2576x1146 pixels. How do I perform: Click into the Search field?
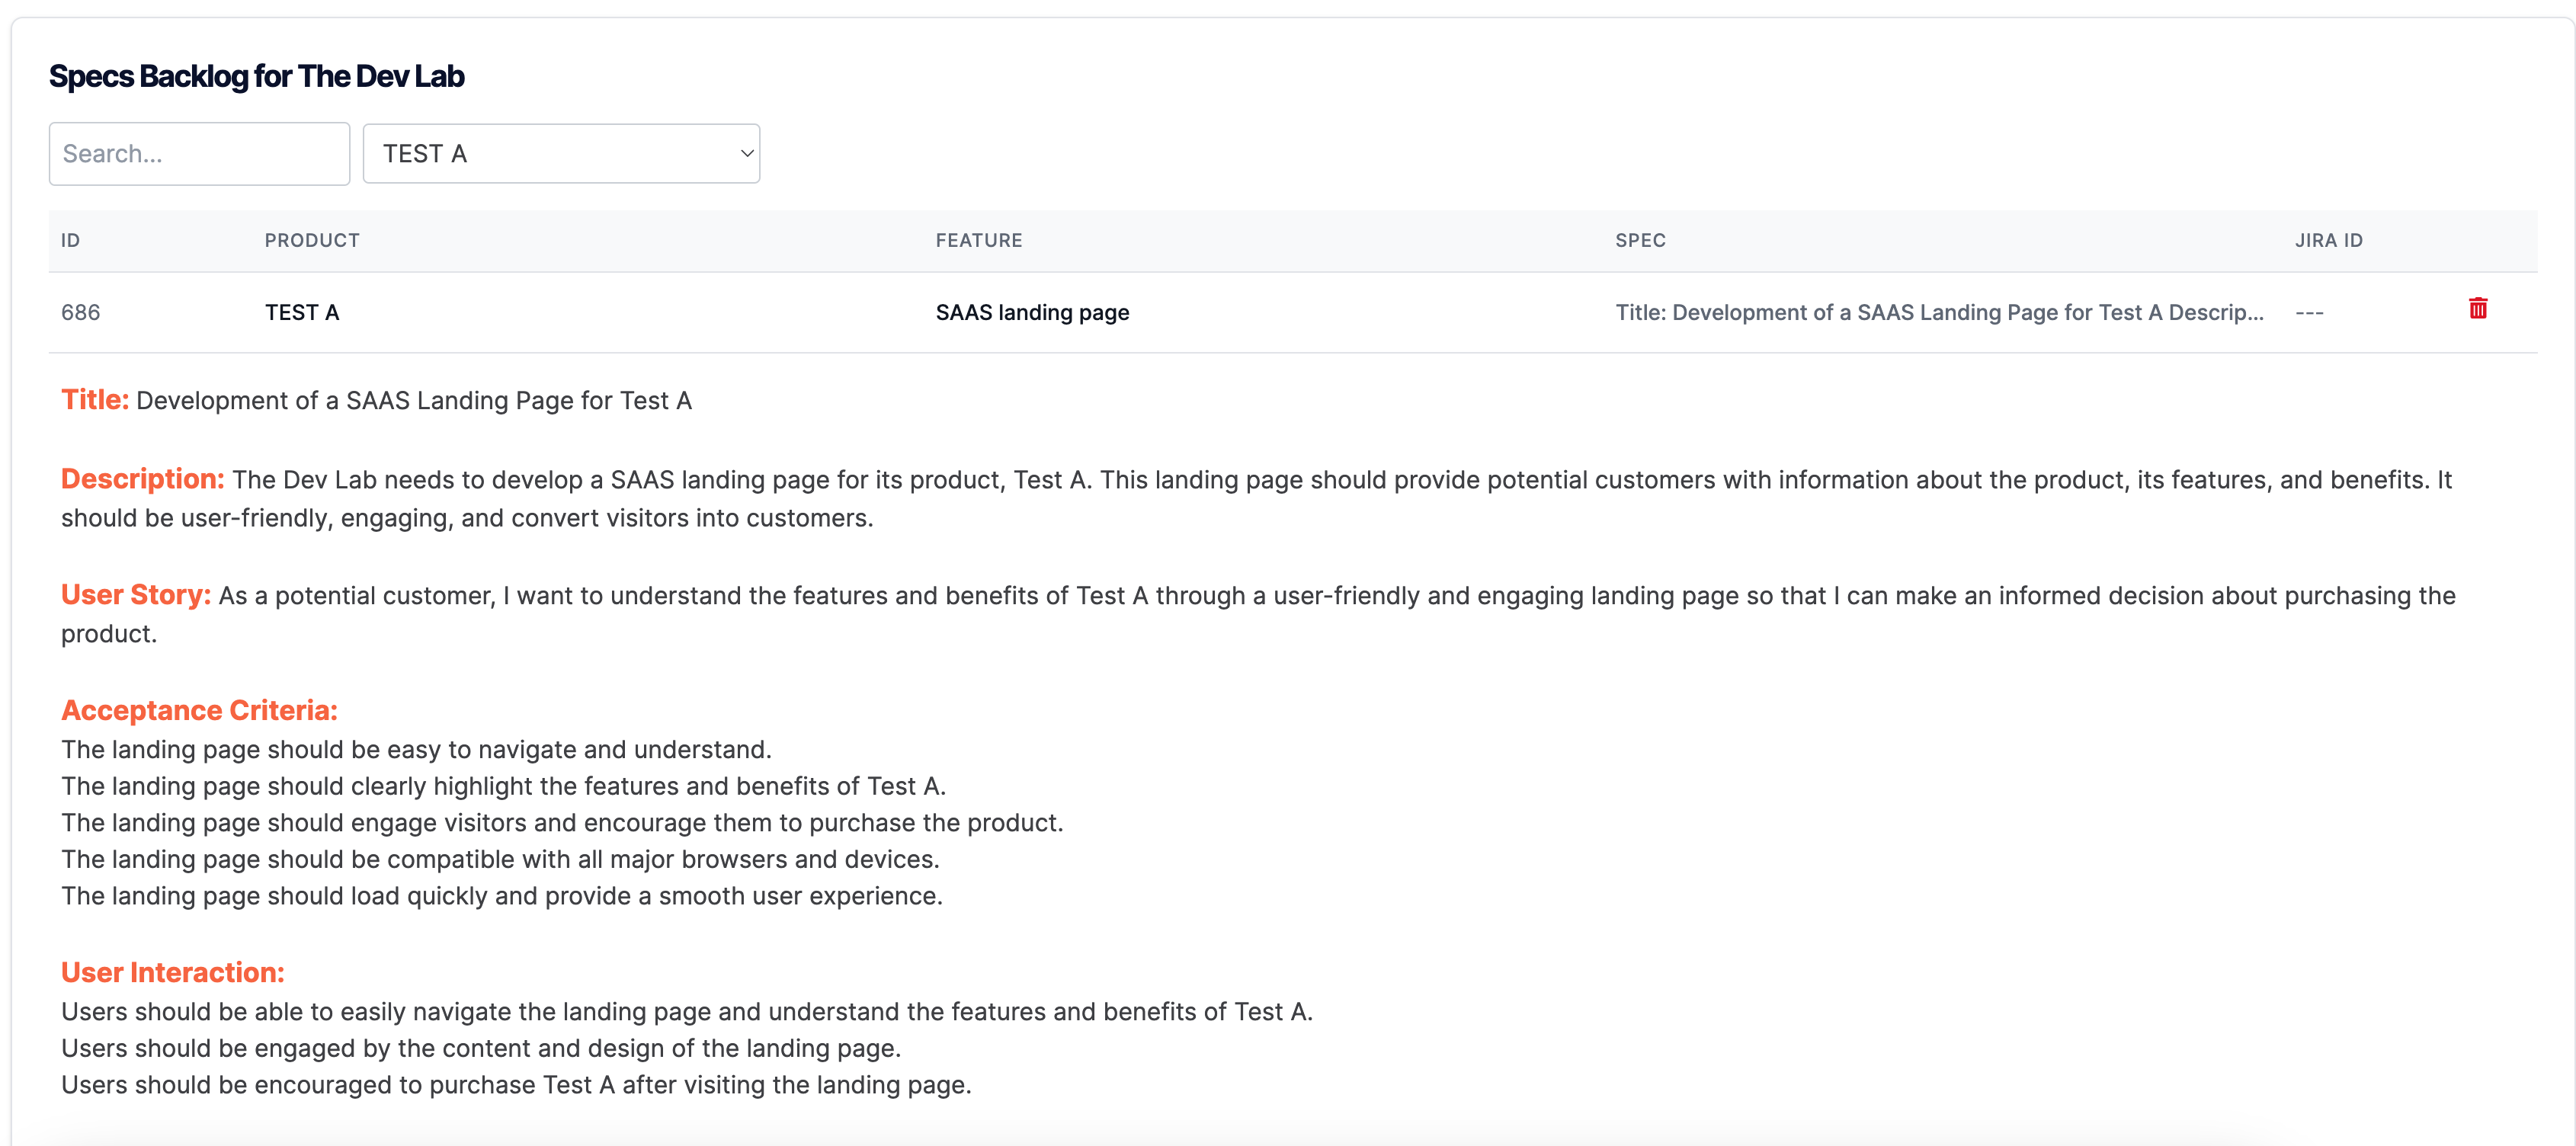[x=199, y=153]
